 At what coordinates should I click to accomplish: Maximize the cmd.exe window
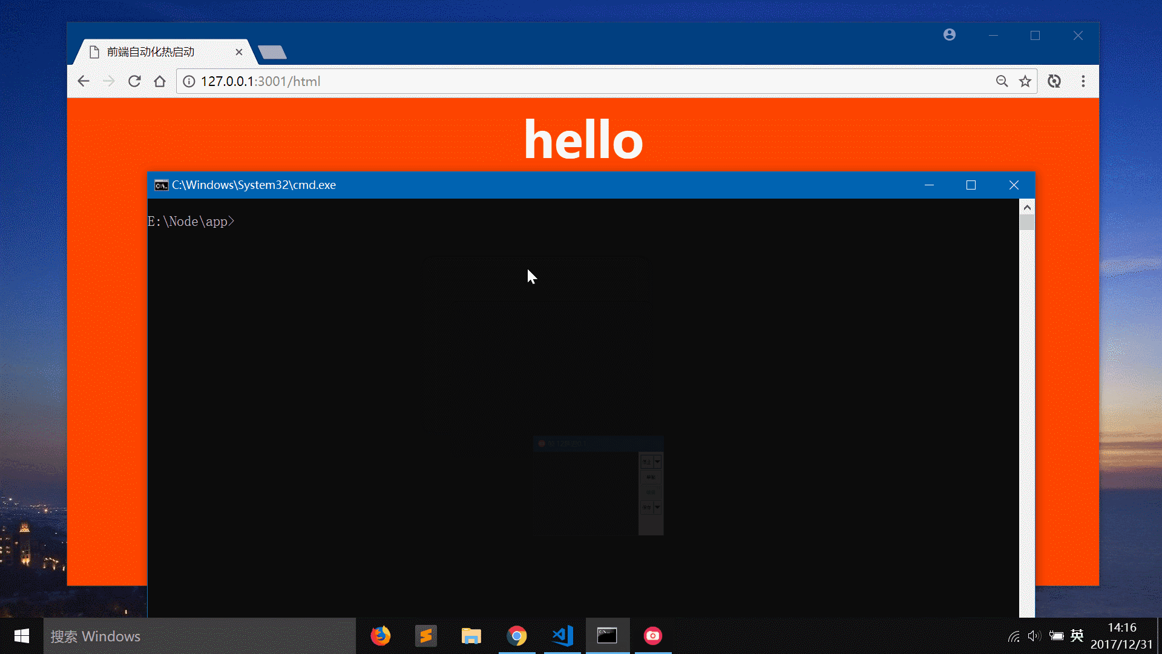971,185
